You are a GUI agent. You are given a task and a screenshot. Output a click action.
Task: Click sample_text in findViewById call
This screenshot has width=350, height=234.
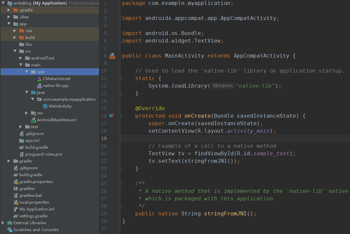click(x=271, y=153)
